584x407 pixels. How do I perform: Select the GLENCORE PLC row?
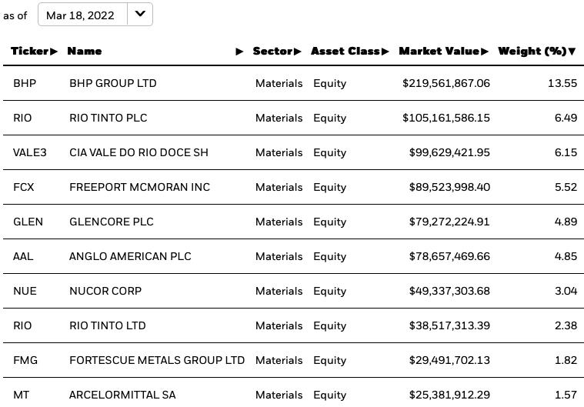293,222
